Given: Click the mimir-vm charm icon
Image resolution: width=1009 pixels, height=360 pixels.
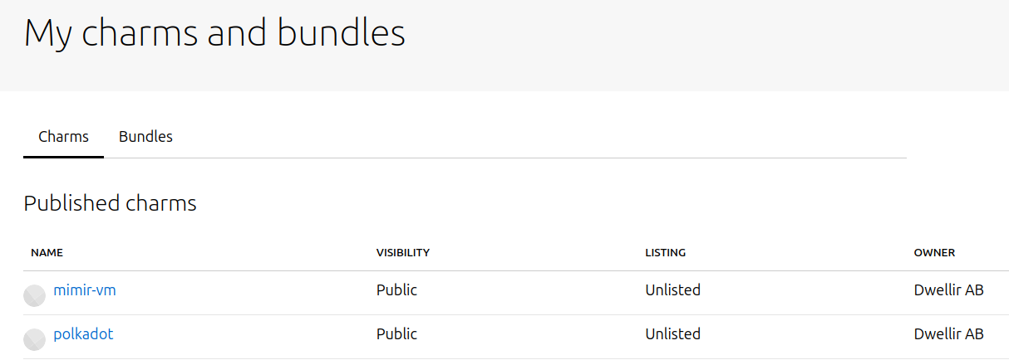Looking at the screenshot, I should click(x=34, y=295).
